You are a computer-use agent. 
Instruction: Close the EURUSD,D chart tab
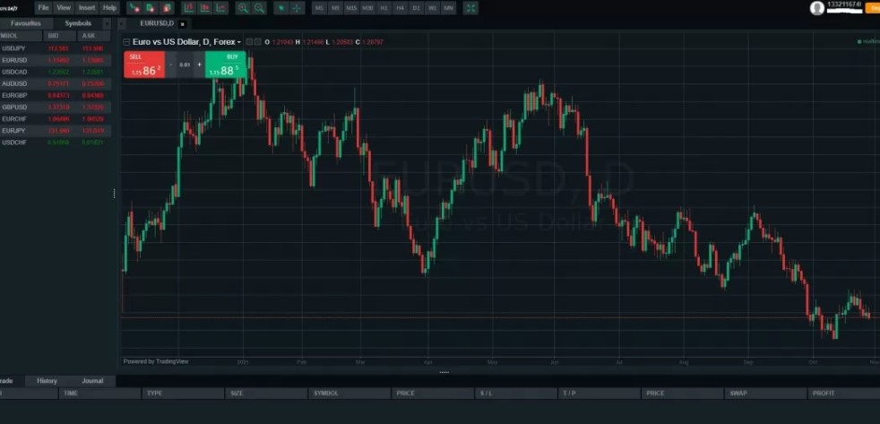[x=183, y=24]
